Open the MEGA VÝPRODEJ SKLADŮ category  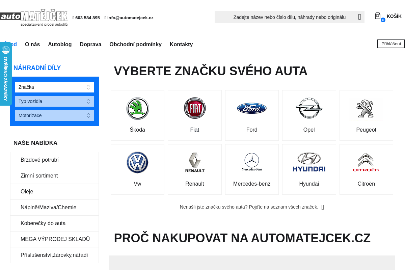tap(55, 239)
